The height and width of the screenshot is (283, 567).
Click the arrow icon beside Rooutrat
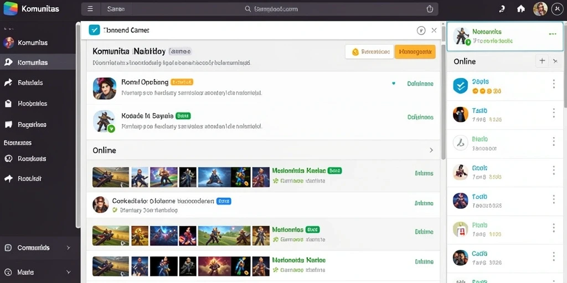[8, 179]
